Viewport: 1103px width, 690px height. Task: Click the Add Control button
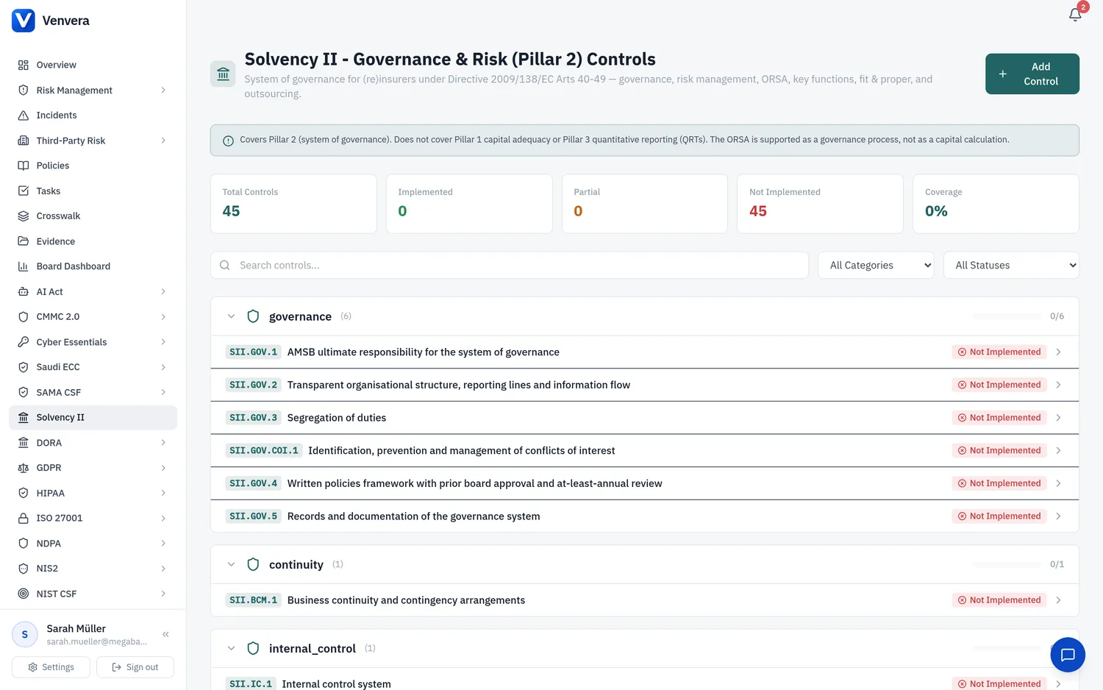coord(1032,74)
